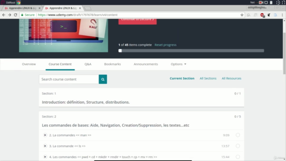Screen dimensions: 286x161
Task: Open Chrome three-dot menu
Action: pos(282,15)
